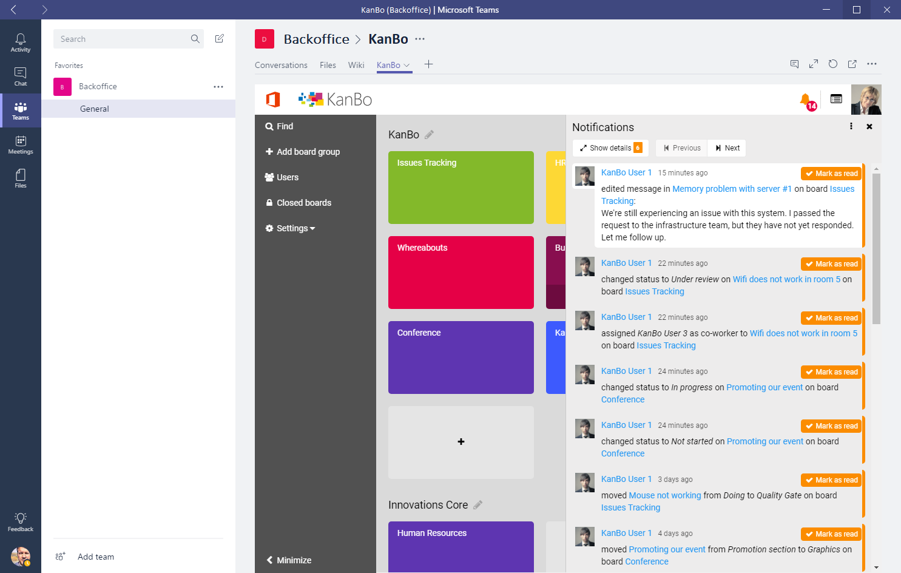
Task: Open tab in external window
Action: pos(852,64)
